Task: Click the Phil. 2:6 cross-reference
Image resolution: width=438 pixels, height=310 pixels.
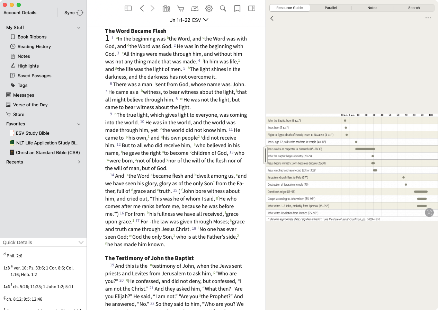Action: 15,256
